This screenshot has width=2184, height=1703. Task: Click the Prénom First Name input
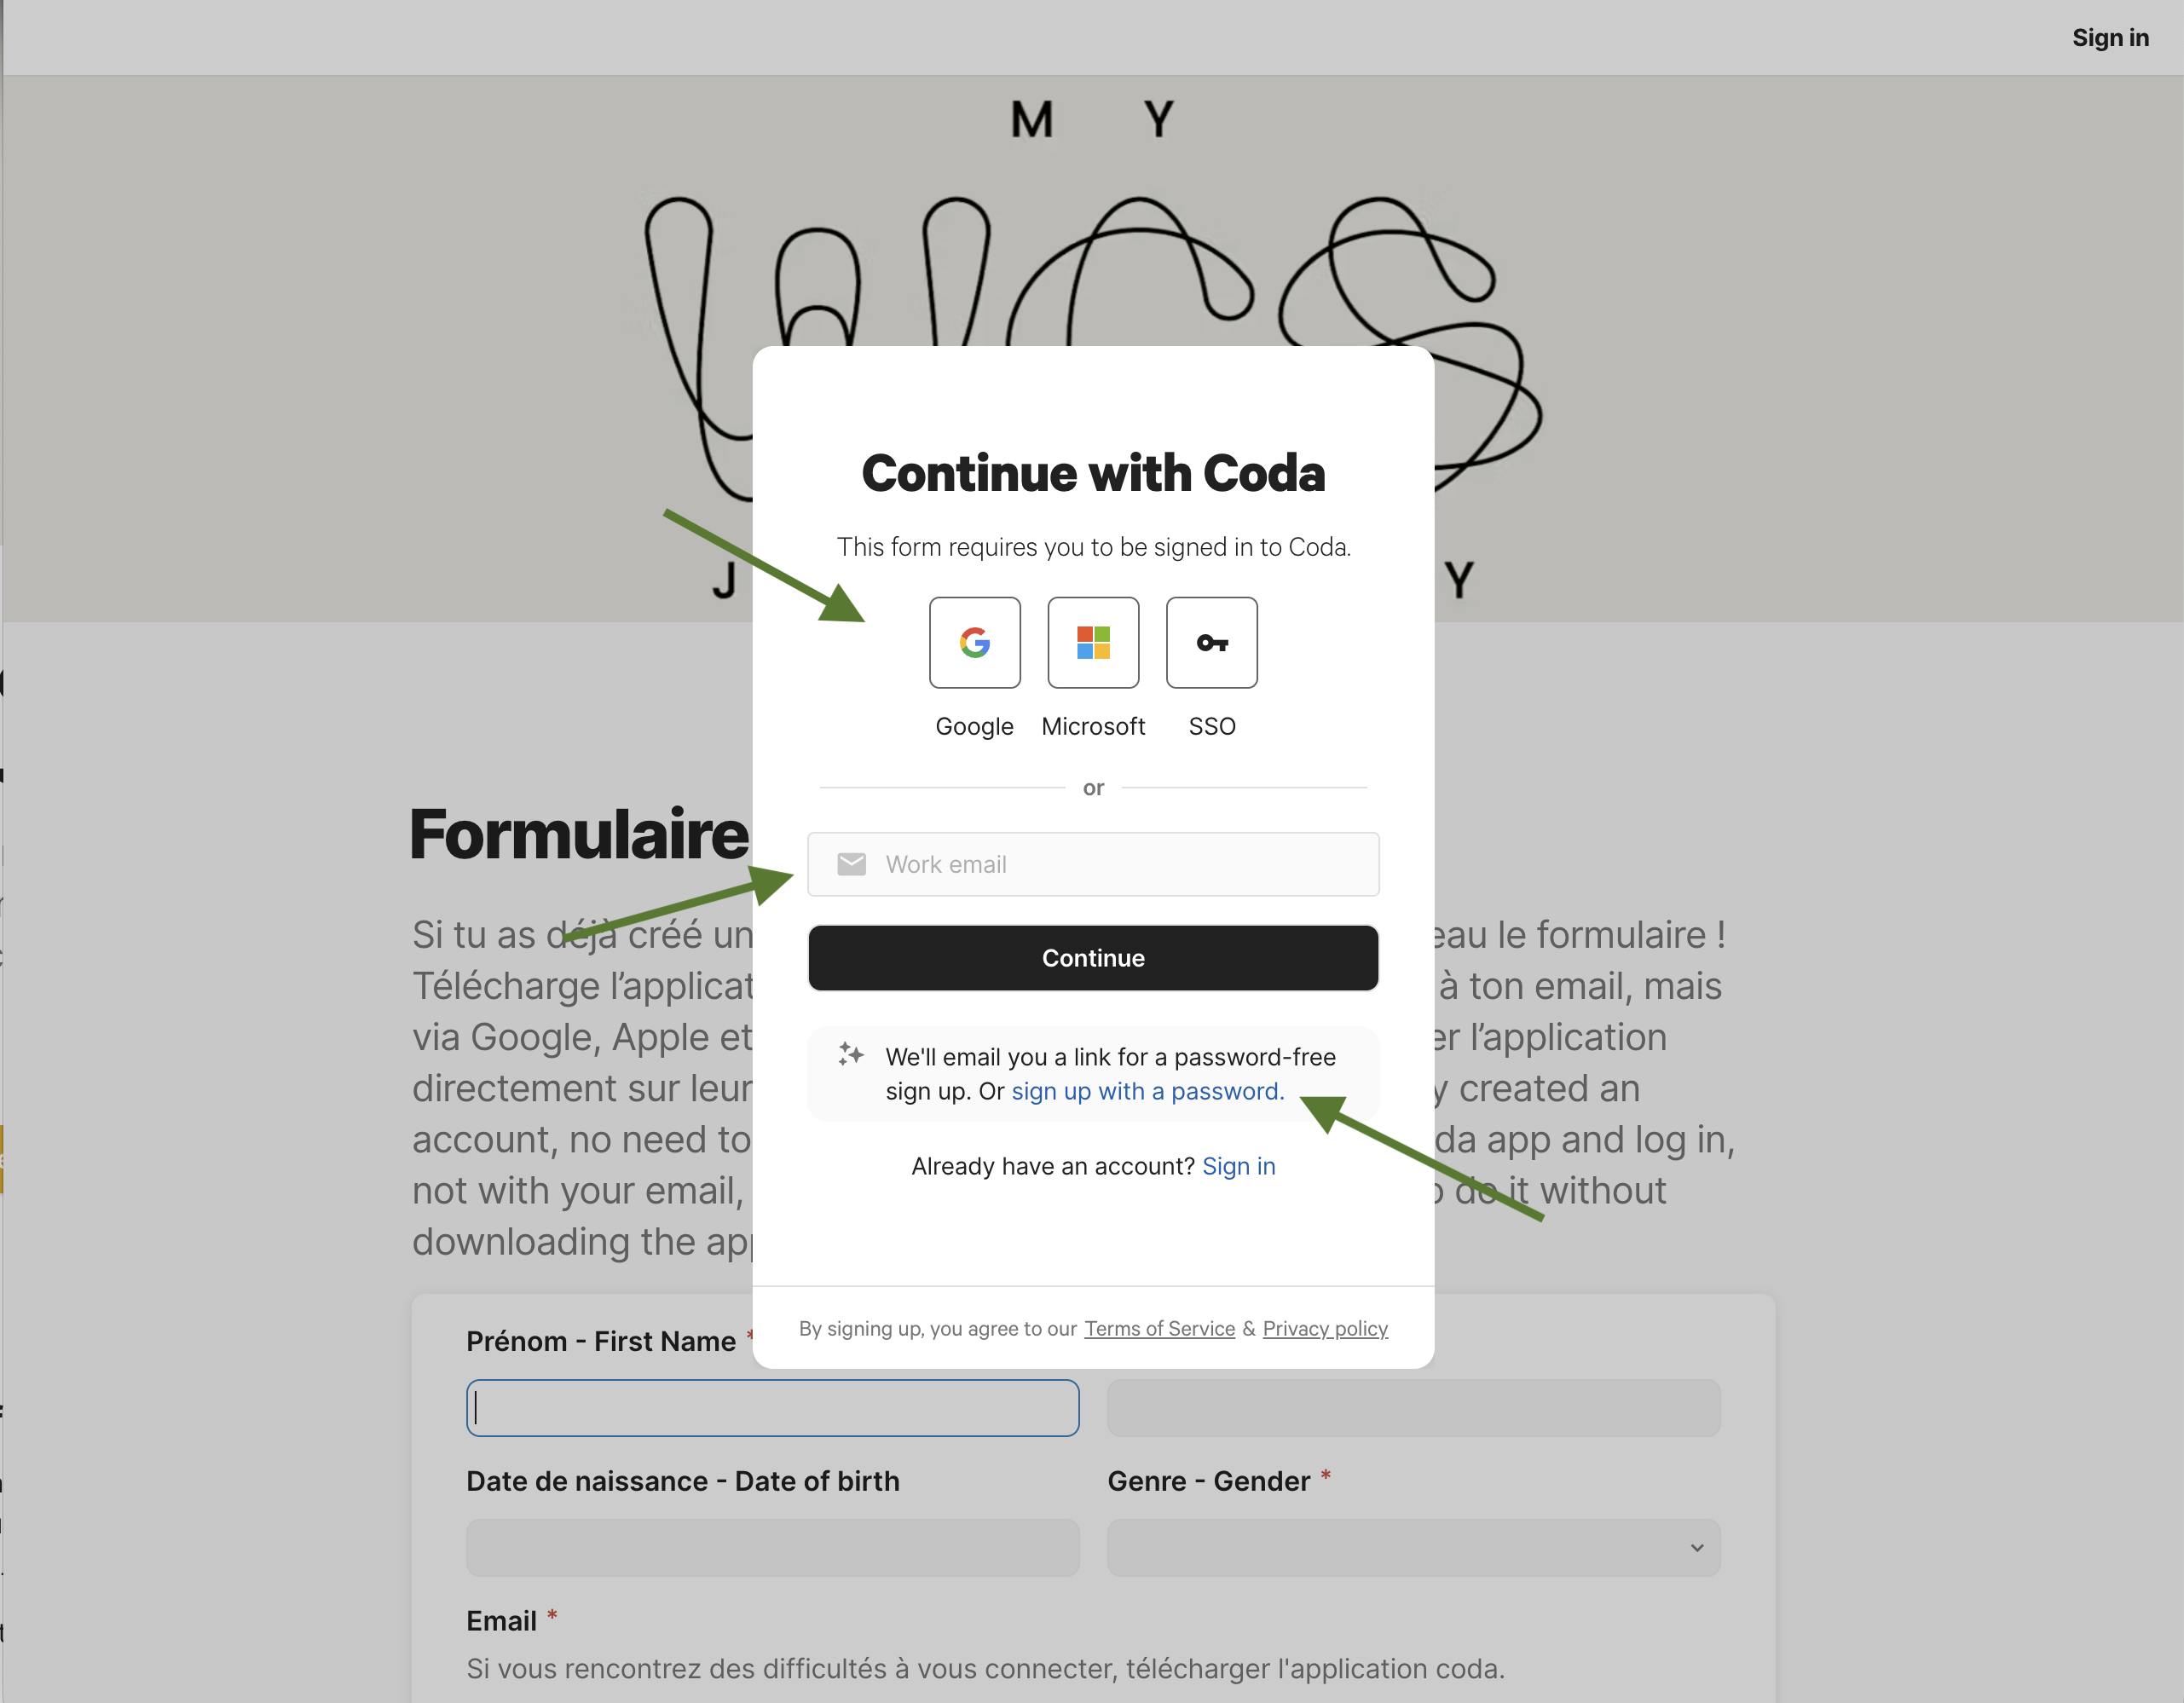(x=773, y=1407)
